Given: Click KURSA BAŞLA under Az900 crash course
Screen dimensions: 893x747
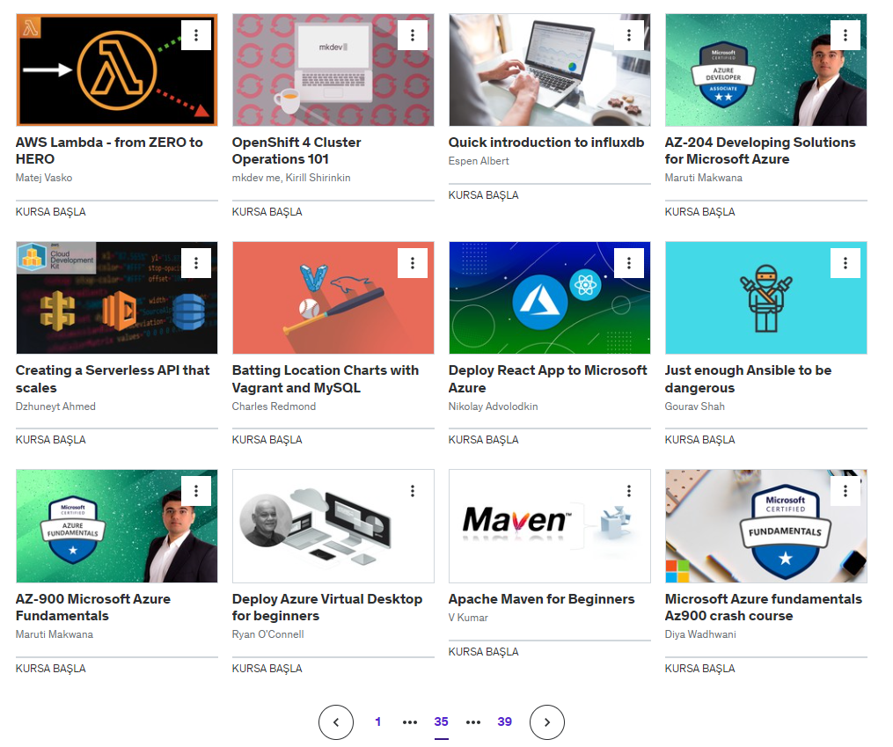Looking at the screenshot, I should point(700,669).
